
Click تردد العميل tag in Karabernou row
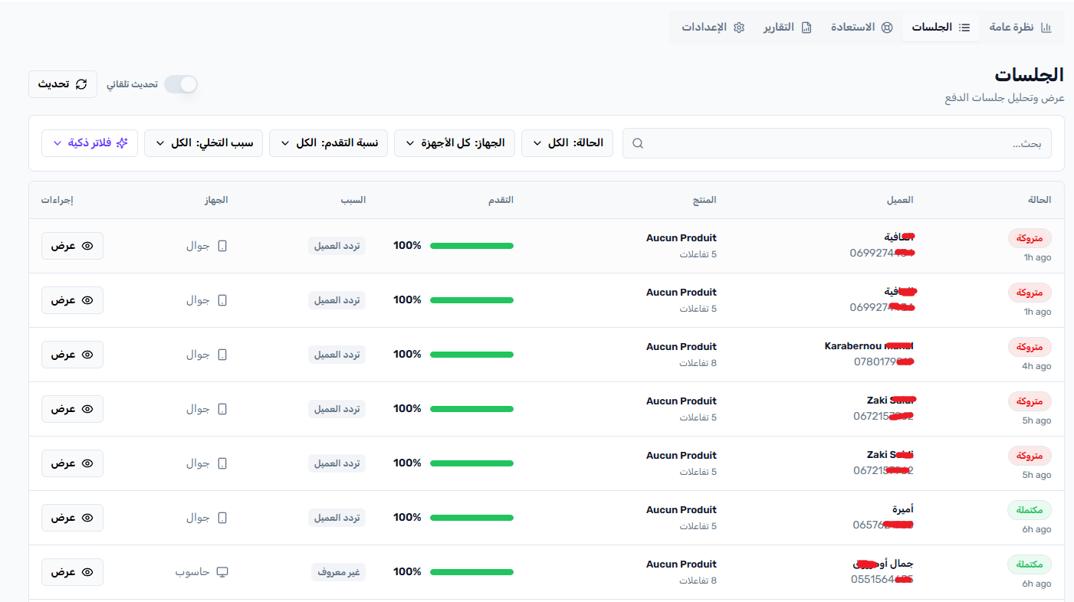tap(337, 355)
